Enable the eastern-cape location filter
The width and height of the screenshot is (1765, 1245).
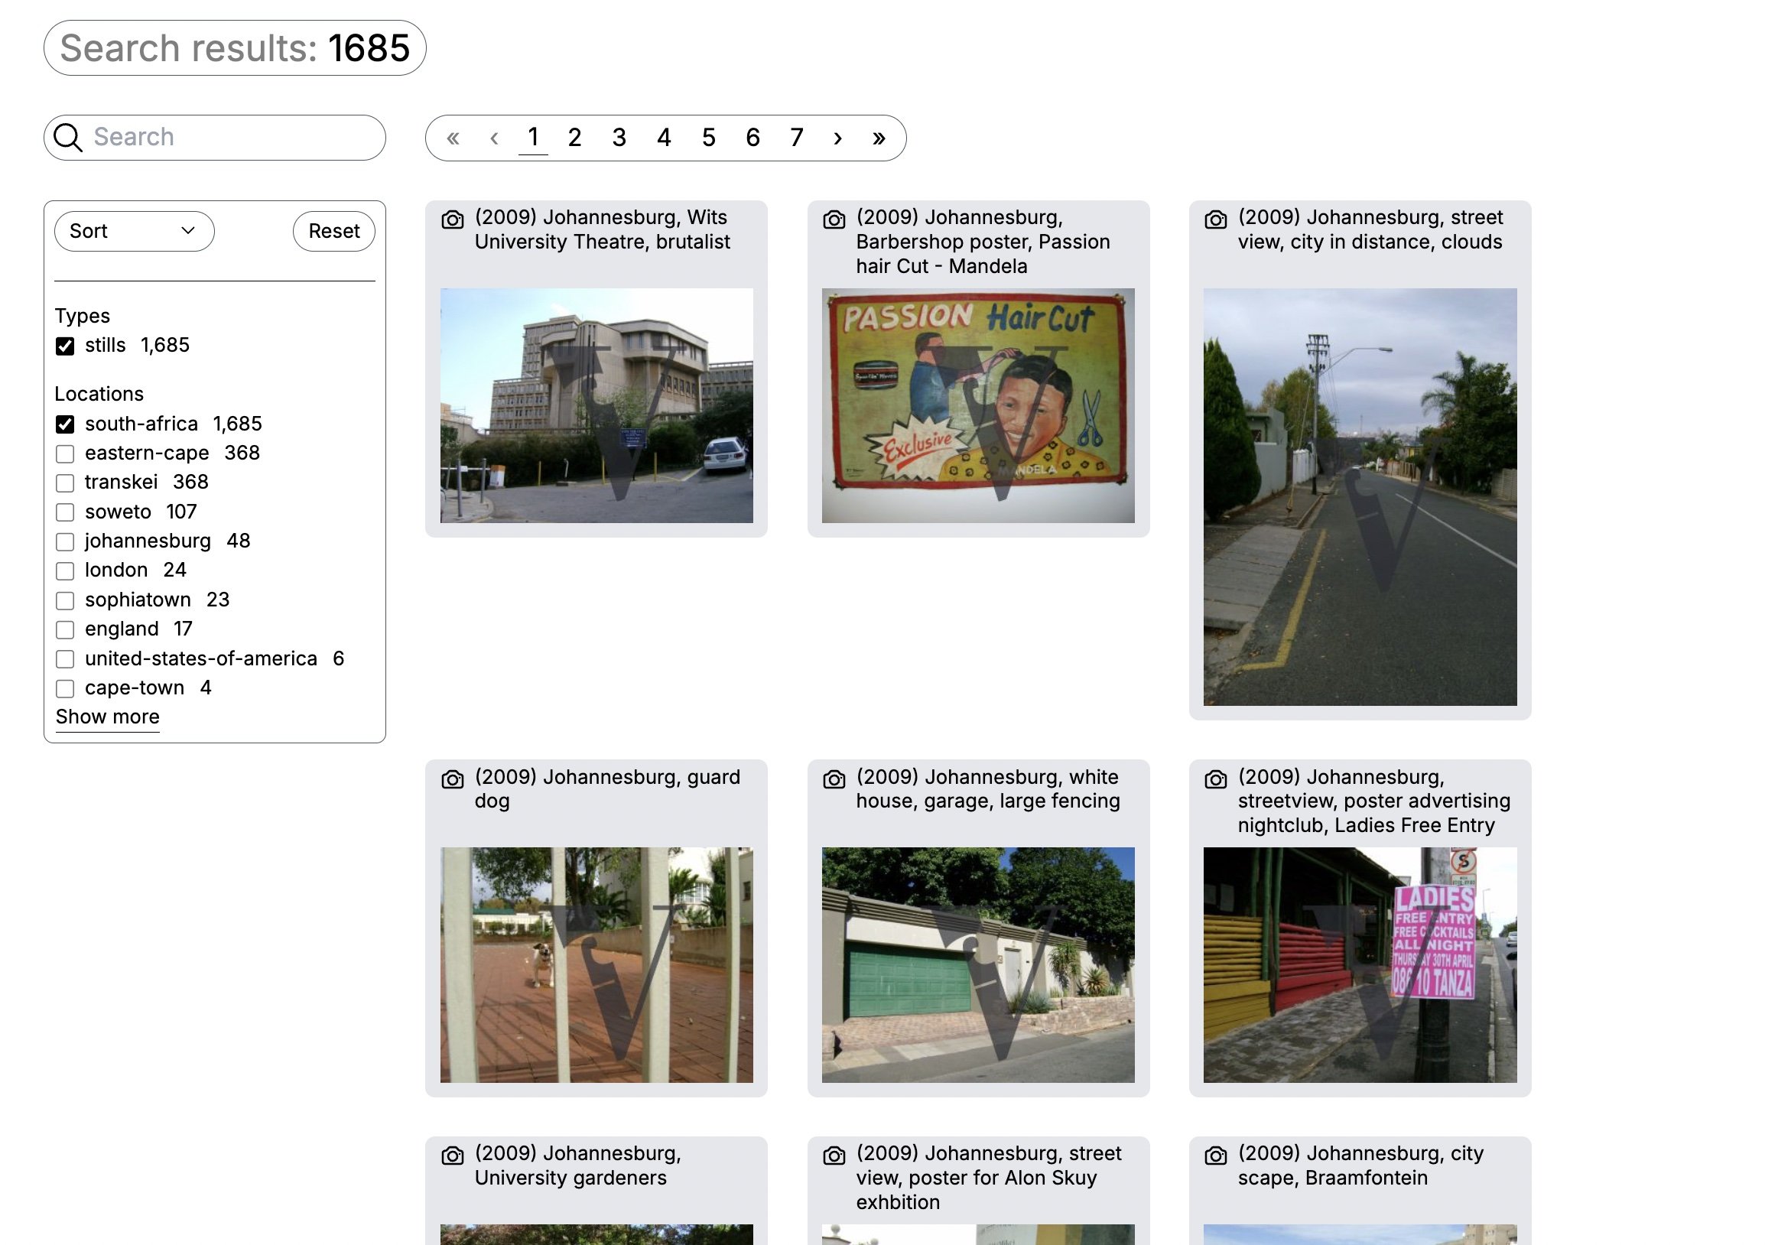click(x=65, y=454)
